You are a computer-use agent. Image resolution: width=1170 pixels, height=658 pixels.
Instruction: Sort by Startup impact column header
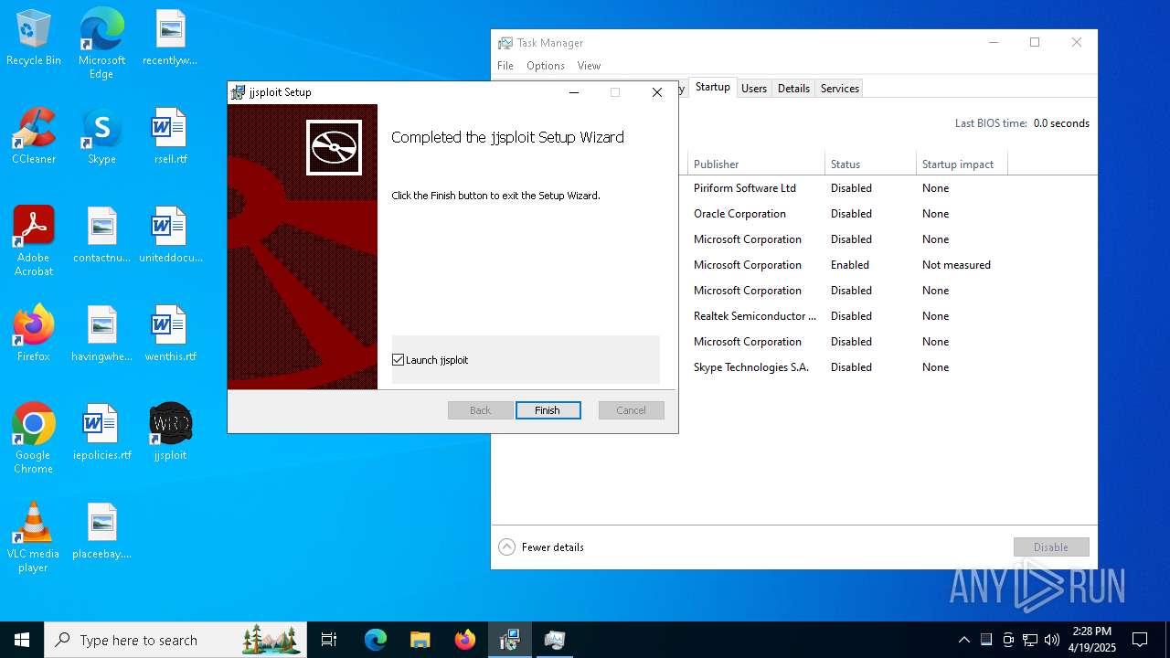[962, 164]
